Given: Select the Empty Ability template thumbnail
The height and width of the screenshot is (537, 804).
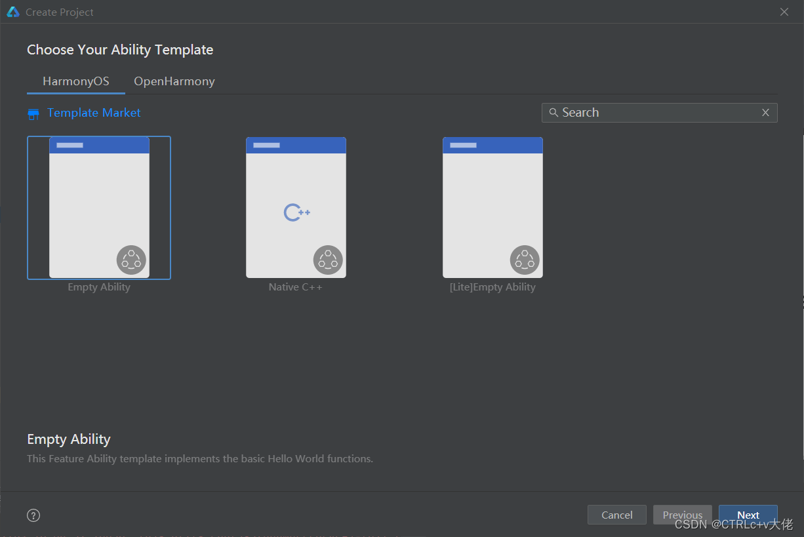Looking at the screenshot, I should click(x=99, y=207).
